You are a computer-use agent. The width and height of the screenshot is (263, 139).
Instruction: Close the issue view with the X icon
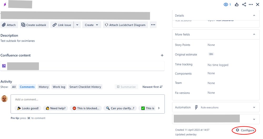pos(258,4)
